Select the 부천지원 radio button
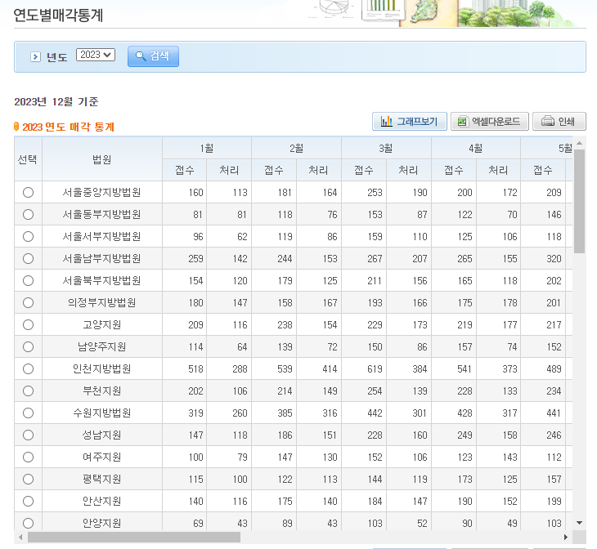The width and height of the screenshot is (597, 549). [28, 391]
